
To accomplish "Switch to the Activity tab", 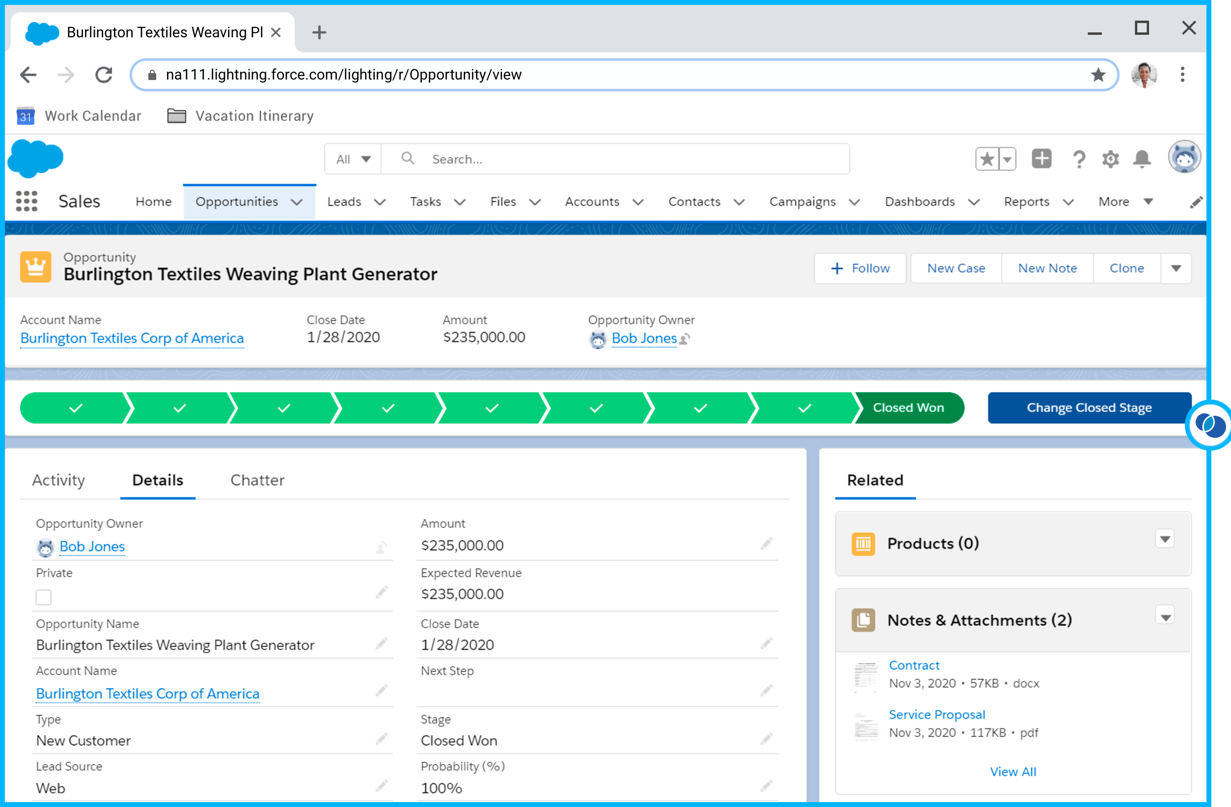I will tap(58, 480).
